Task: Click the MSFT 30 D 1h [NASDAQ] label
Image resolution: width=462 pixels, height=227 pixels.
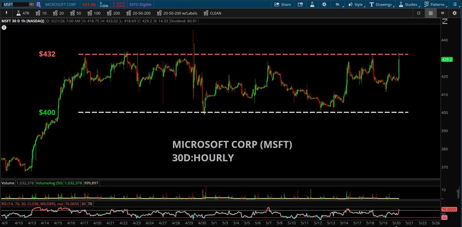Action: pos(23,22)
